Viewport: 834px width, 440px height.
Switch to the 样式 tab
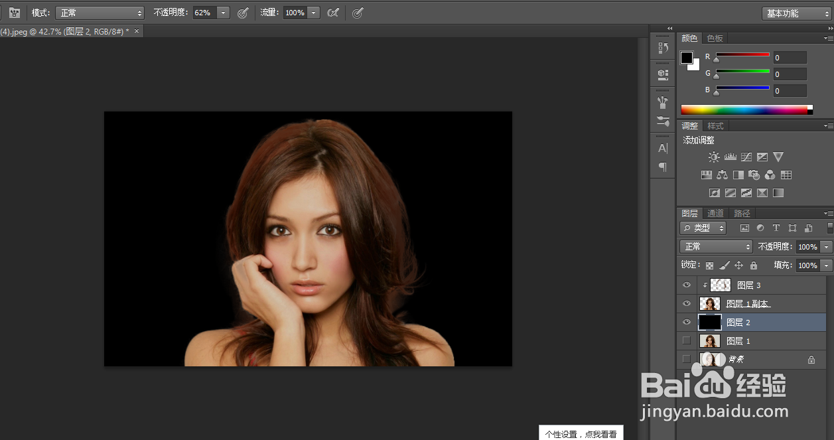click(x=715, y=126)
